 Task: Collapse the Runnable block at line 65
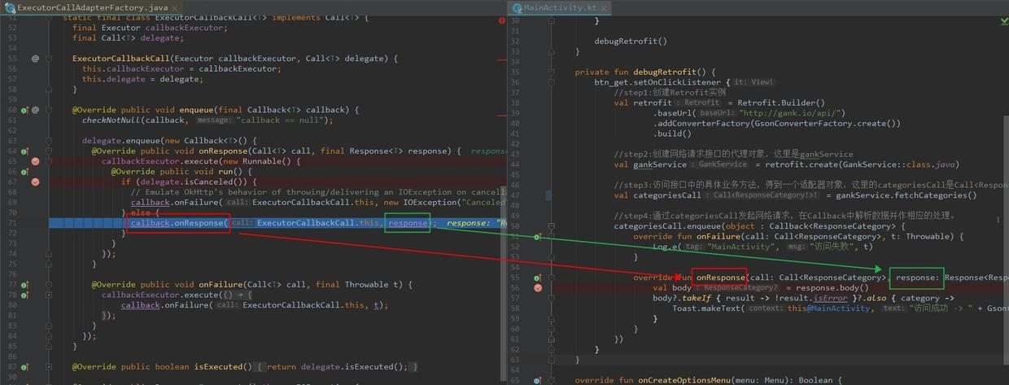(49, 161)
